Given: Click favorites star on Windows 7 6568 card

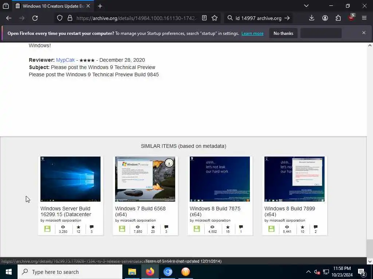Looking at the screenshot, I should coord(153,227).
